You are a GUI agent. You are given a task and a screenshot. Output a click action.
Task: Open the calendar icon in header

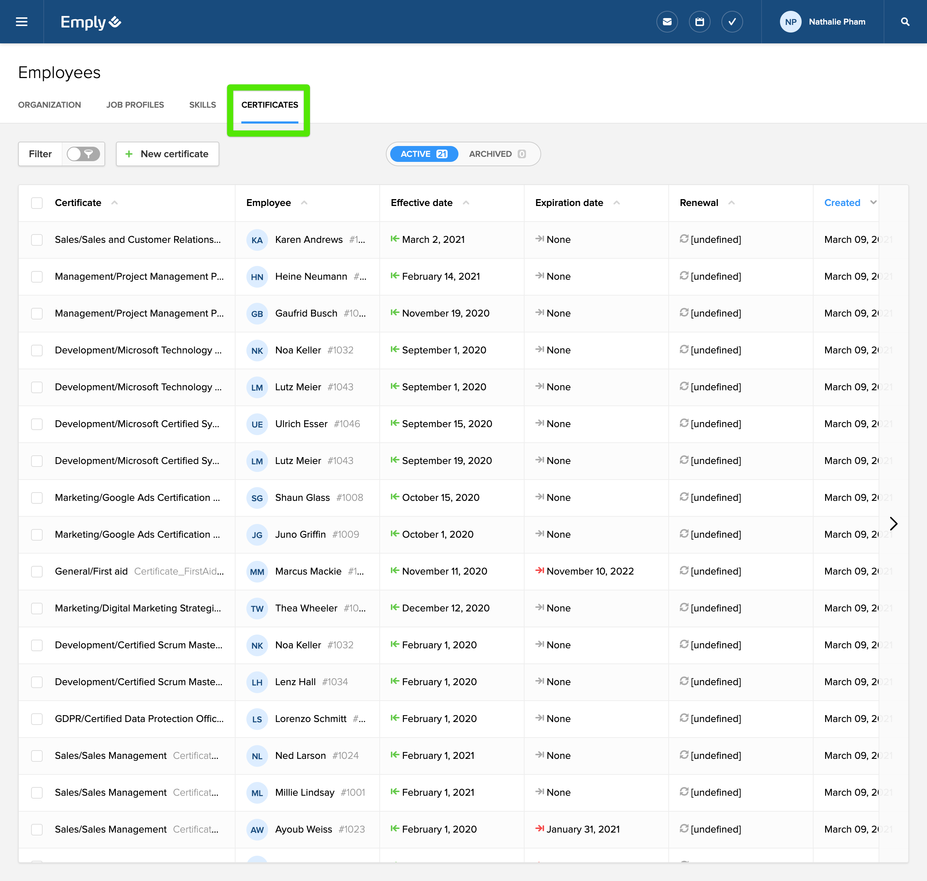click(699, 22)
